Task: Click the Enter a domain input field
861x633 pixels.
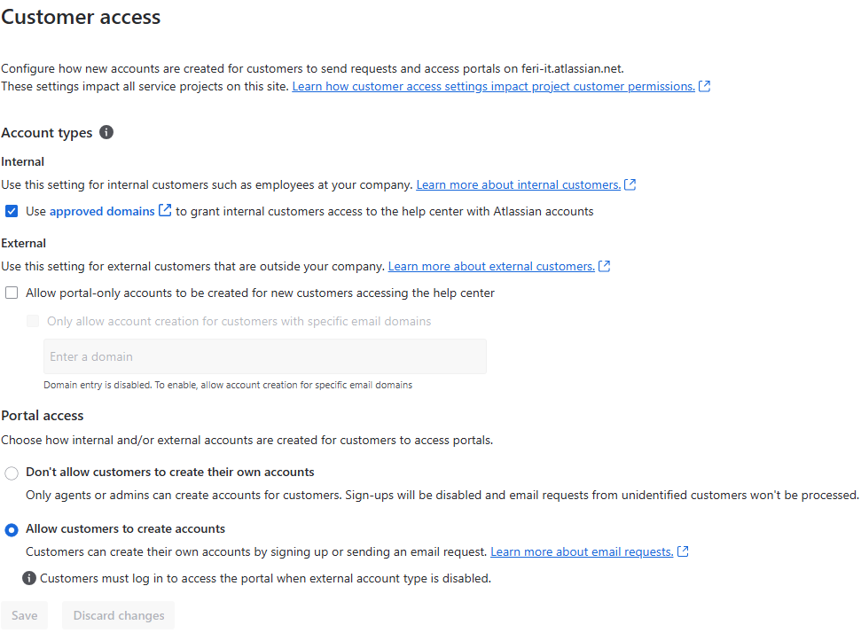Action: point(264,356)
